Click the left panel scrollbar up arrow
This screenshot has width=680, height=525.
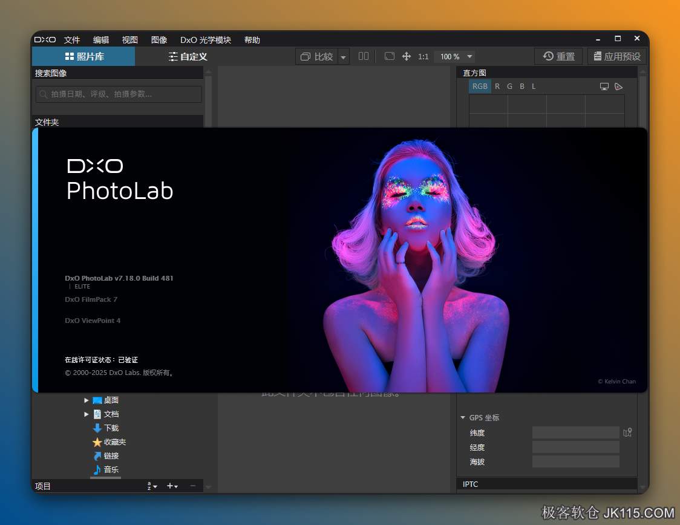pyautogui.click(x=208, y=71)
